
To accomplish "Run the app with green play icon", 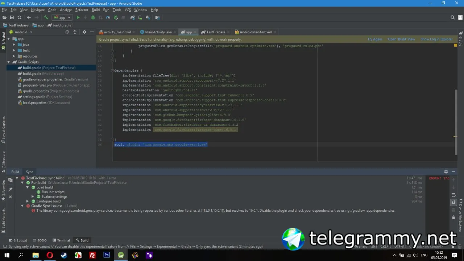I will (78, 17).
